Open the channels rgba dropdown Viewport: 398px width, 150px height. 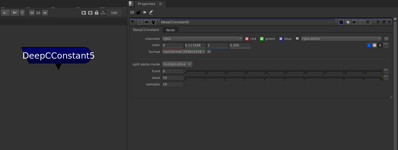202,39
